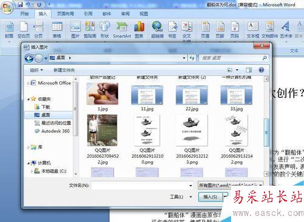Collapse the Computer (计算机) tree node

click(29, 163)
